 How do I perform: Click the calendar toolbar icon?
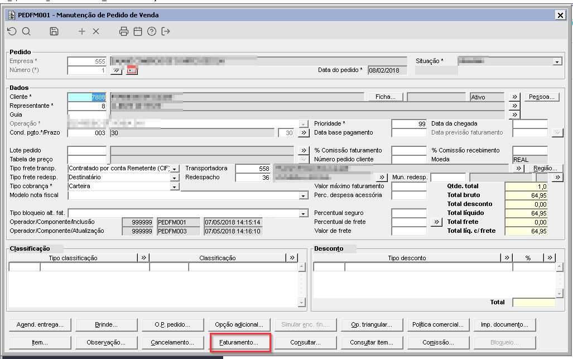coord(138,31)
